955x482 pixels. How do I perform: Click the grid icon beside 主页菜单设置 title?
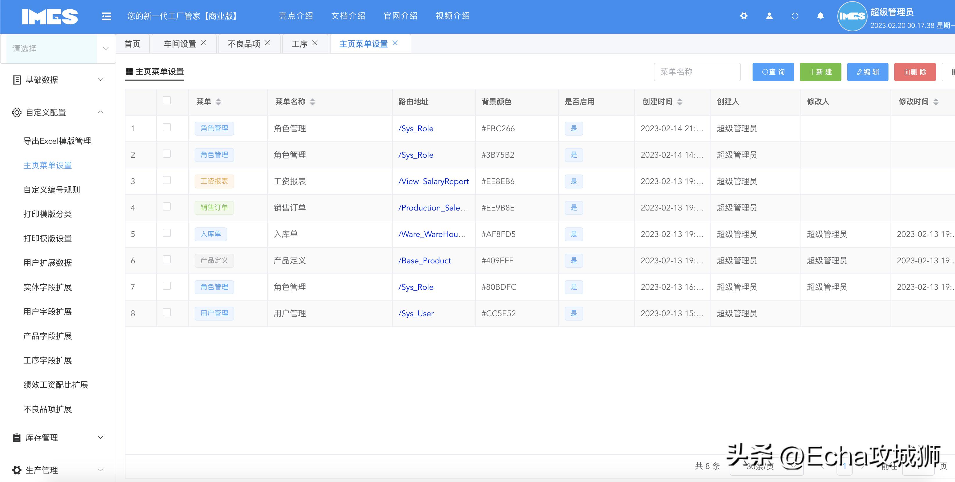point(129,71)
